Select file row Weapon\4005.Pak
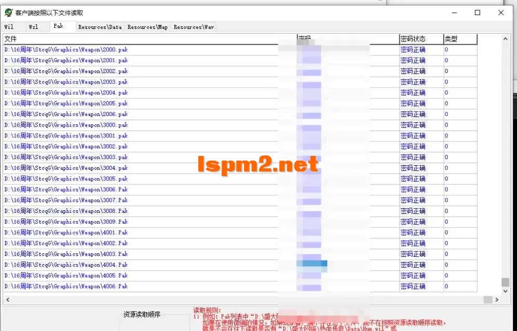517x331 pixels. [240, 276]
